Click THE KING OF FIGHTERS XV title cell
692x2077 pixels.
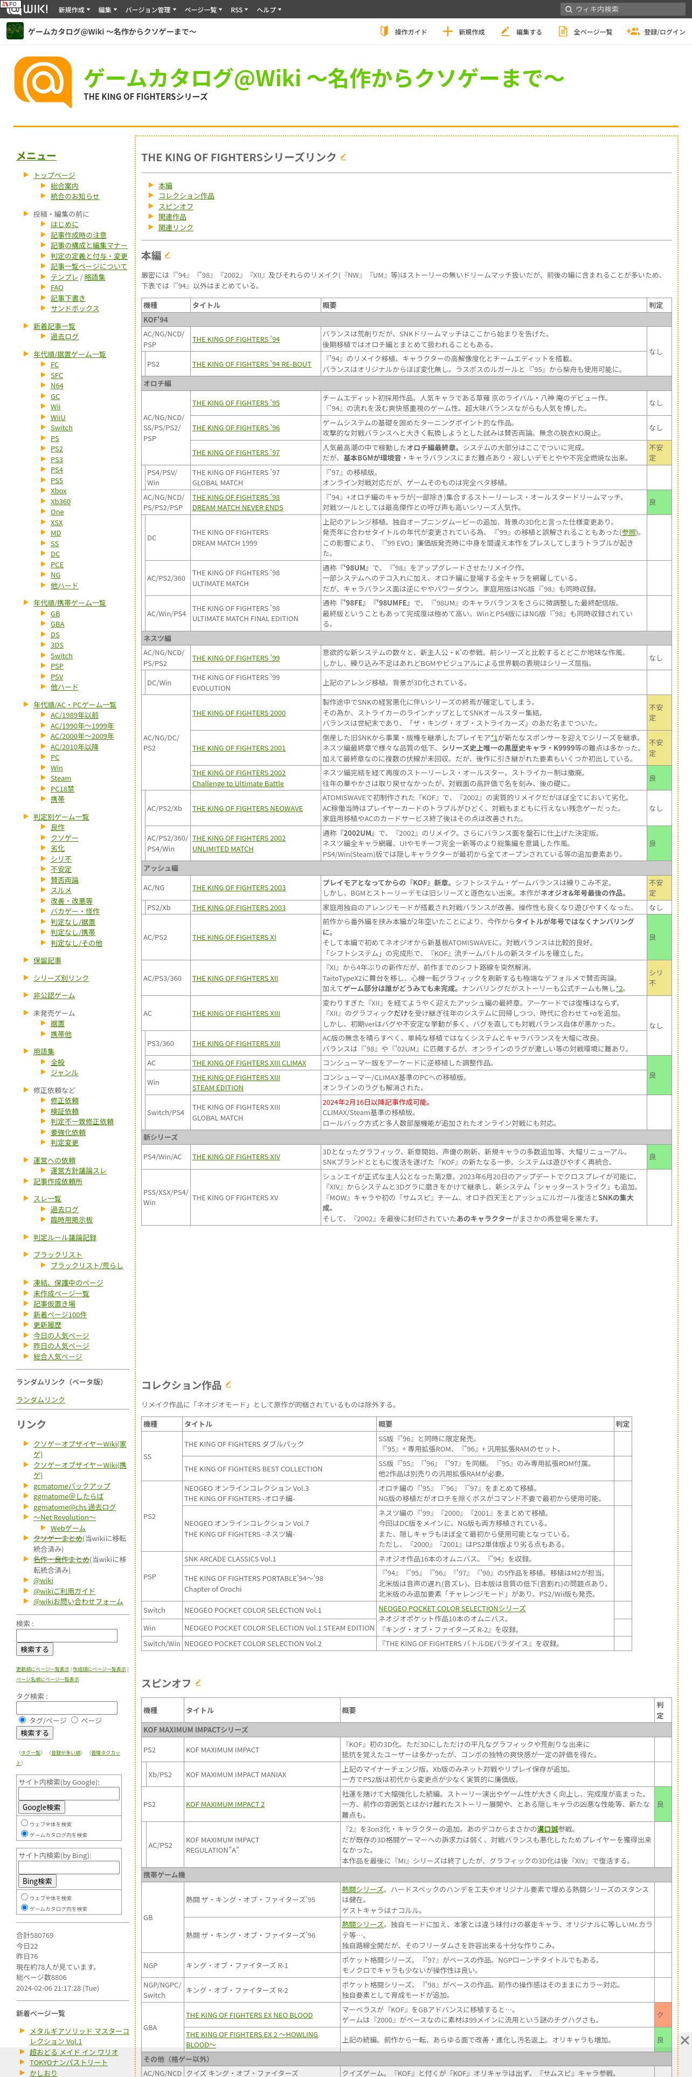(x=254, y=1198)
